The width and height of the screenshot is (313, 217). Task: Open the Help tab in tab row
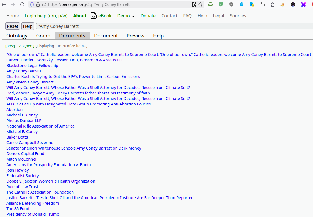(x=158, y=36)
